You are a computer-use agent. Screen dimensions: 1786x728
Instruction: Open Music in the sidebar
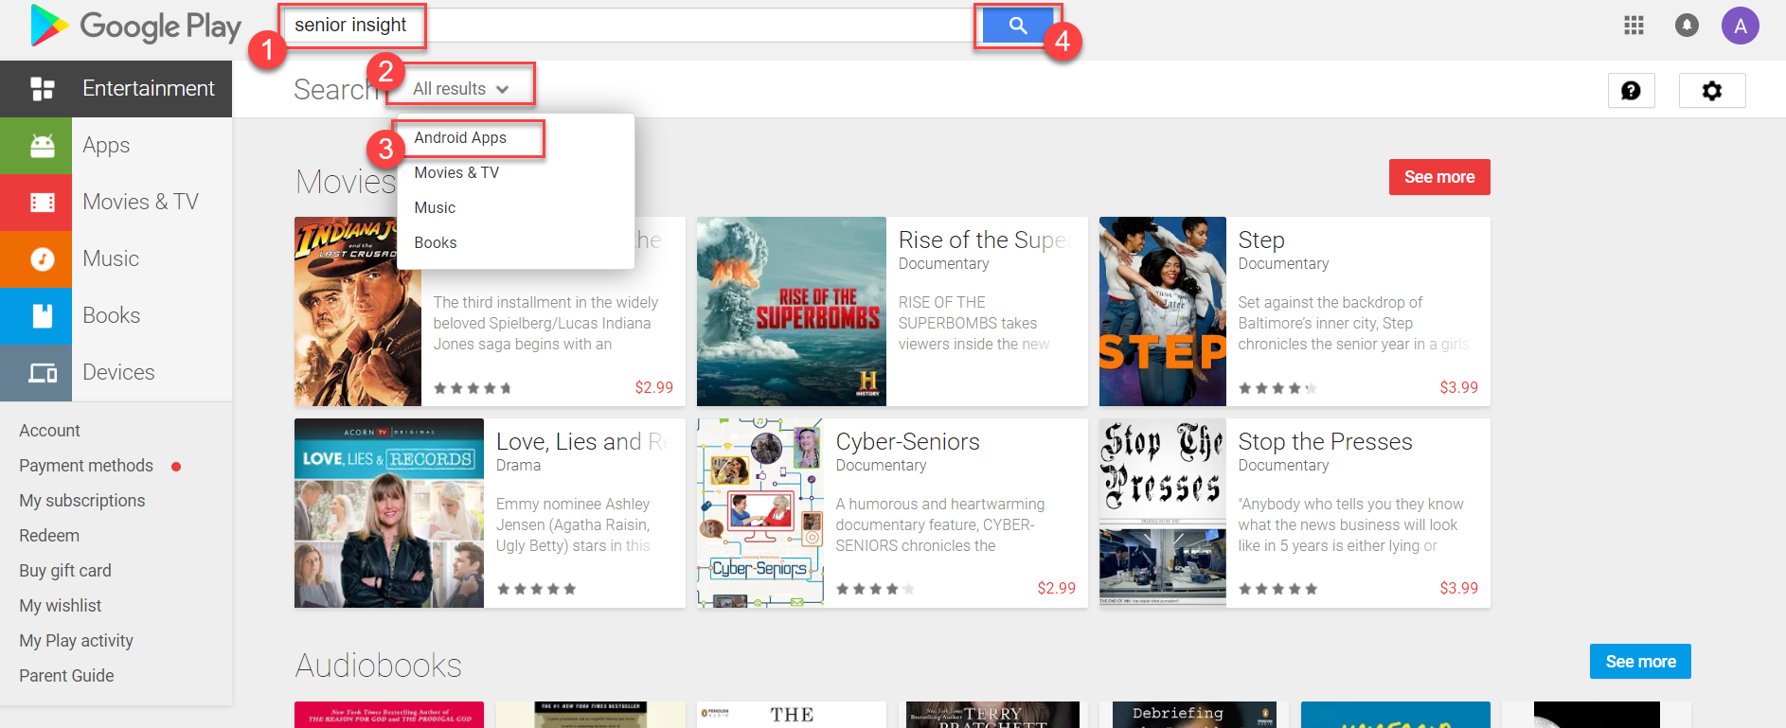coord(116,259)
